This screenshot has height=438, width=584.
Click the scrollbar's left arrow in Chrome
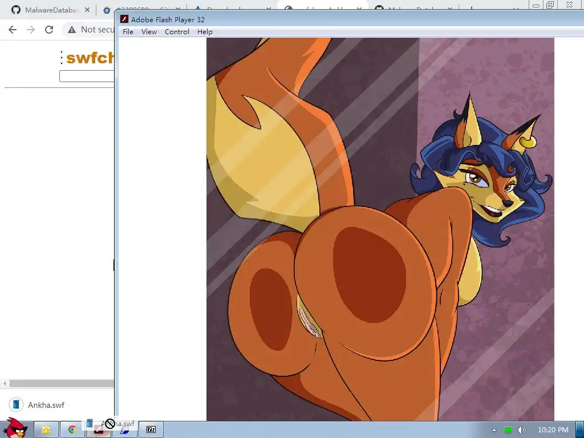[5, 383]
